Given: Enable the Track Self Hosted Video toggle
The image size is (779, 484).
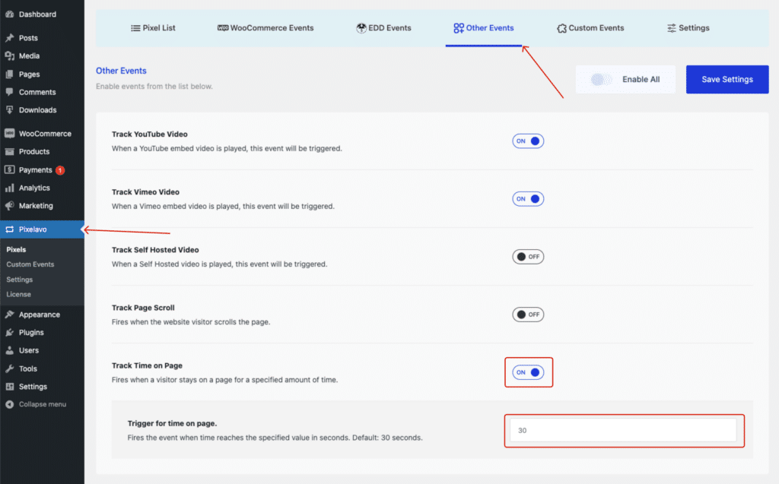Looking at the screenshot, I should click(x=528, y=257).
